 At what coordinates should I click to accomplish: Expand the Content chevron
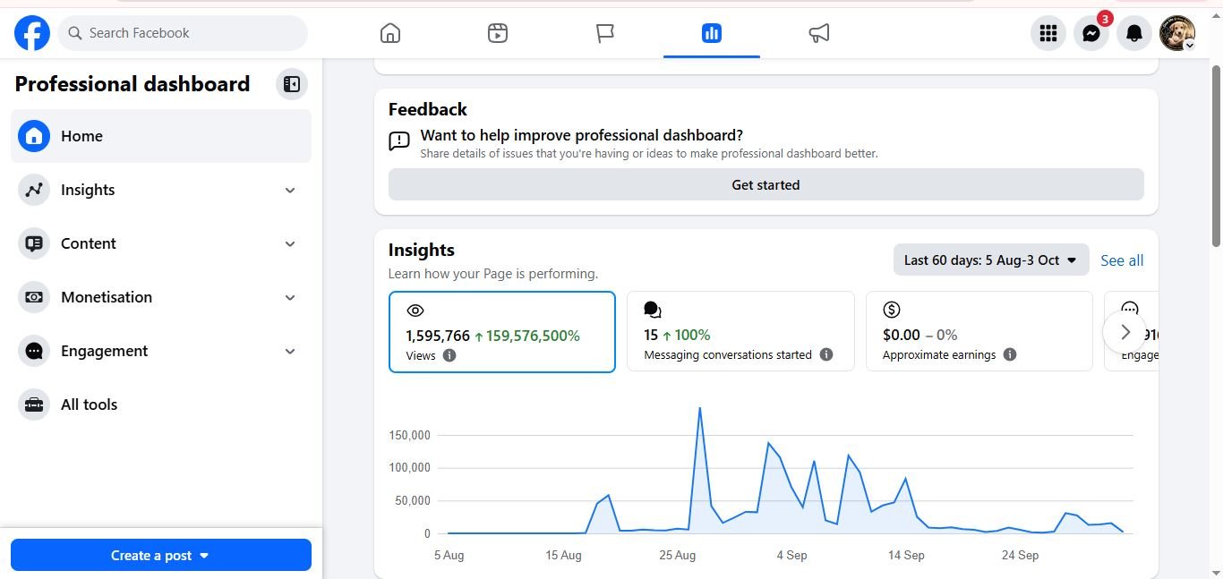point(290,243)
